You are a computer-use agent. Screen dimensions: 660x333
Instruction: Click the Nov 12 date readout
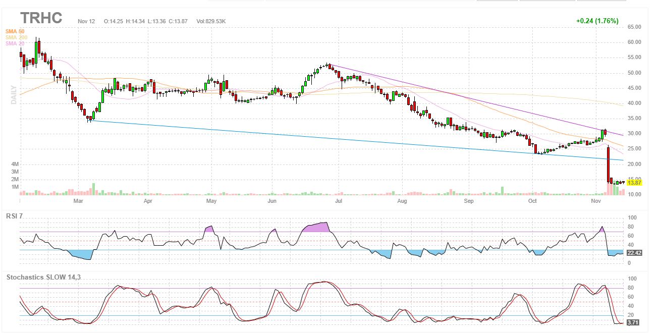[x=87, y=21]
